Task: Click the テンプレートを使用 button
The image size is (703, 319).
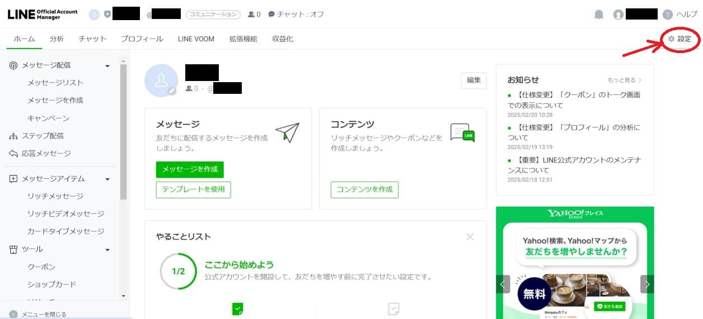Action: pyautogui.click(x=193, y=189)
